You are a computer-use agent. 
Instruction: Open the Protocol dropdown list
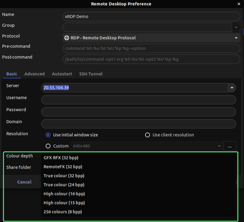236,38
